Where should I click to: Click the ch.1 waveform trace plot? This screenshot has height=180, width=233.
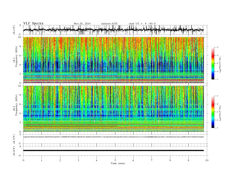[x=113, y=30]
